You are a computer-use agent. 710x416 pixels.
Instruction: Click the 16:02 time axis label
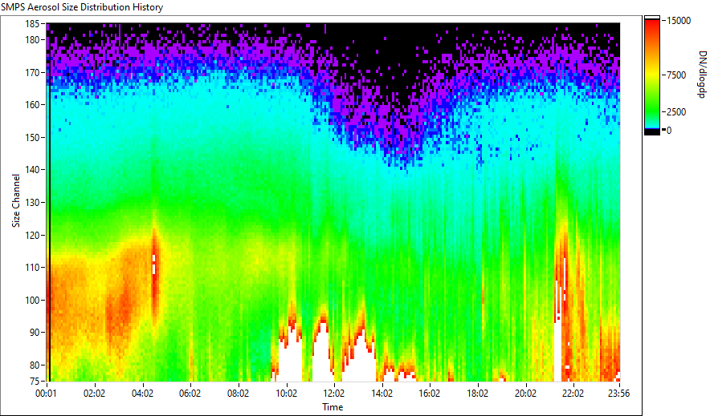coord(429,394)
